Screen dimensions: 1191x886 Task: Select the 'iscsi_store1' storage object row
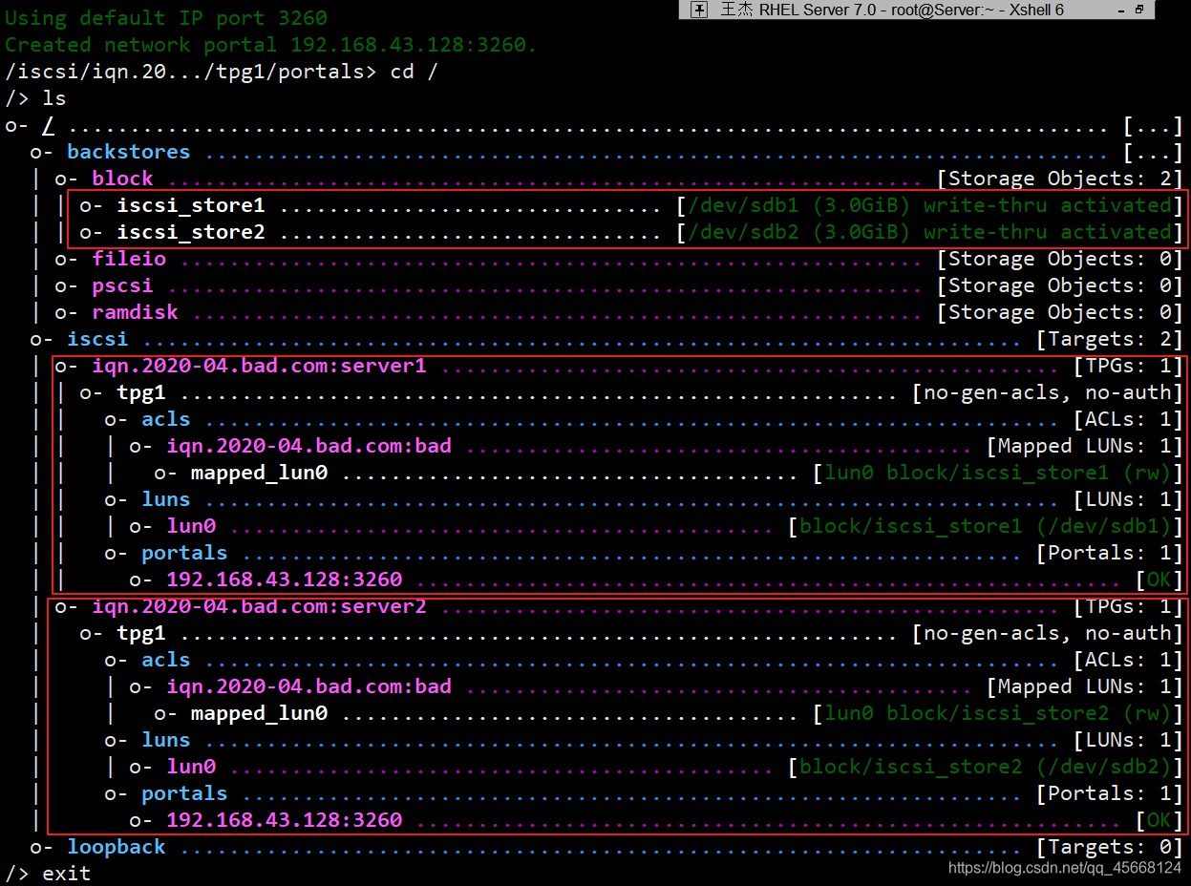coord(630,204)
